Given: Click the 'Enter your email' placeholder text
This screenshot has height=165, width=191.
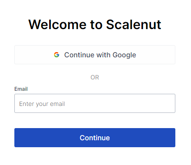Looking at the screenshot, I should (x=42, y=104).
